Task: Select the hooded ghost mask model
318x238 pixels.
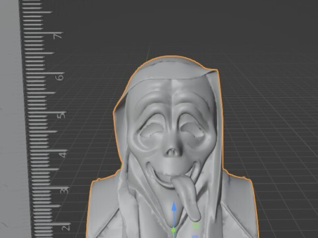Action: tap(172, 147)
